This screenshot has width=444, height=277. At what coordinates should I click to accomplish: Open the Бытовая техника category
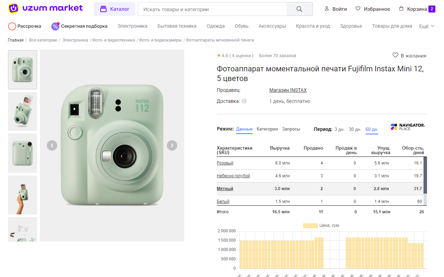(177, 26)
